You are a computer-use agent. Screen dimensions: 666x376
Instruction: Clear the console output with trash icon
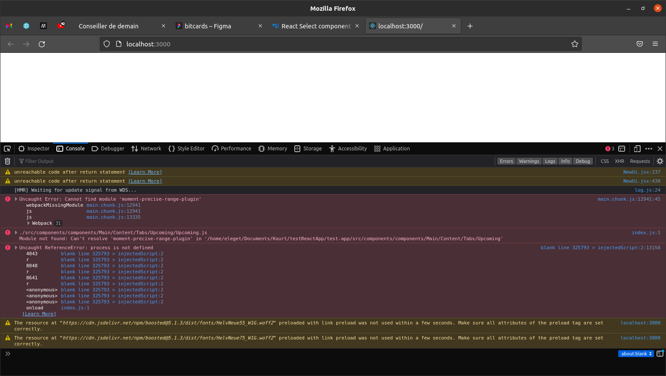7,161
